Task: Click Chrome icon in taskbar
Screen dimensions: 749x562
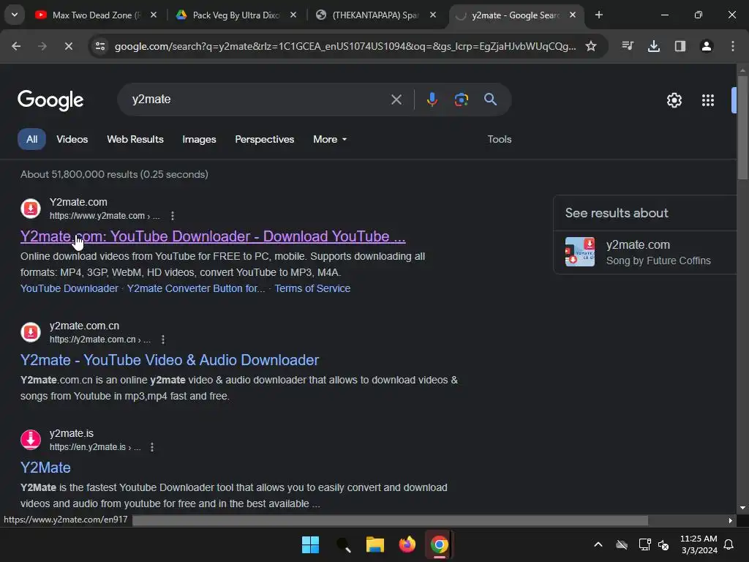Action: tap(440, 544)
